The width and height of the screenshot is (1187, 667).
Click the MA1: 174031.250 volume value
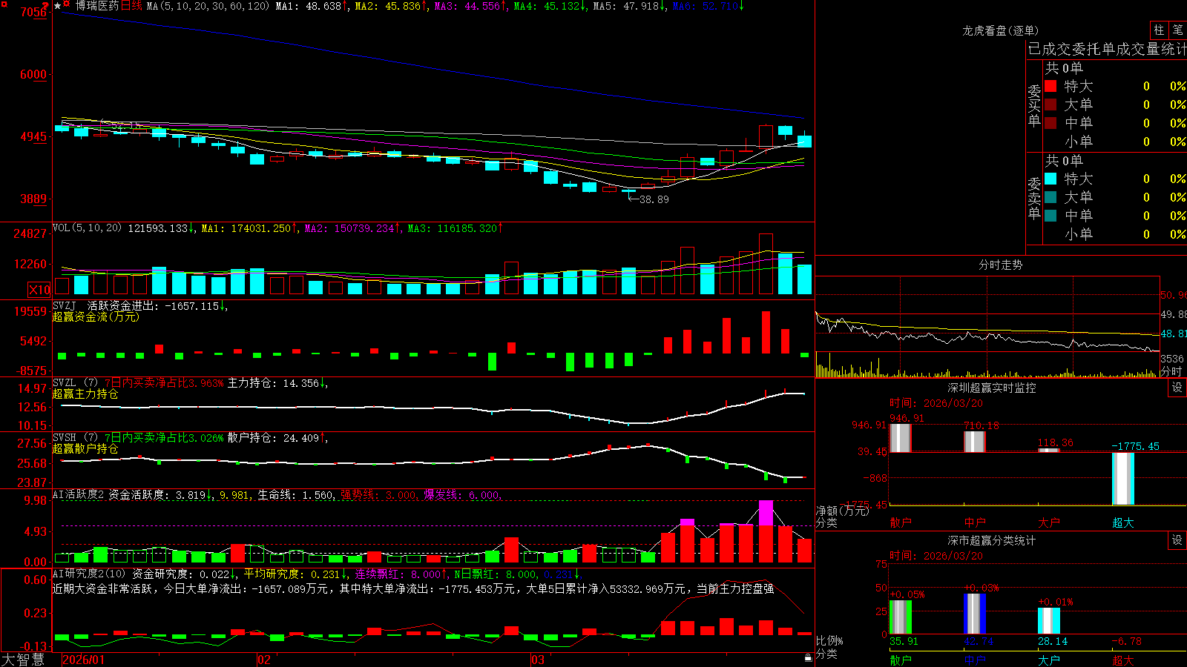(x=249, y=228)
